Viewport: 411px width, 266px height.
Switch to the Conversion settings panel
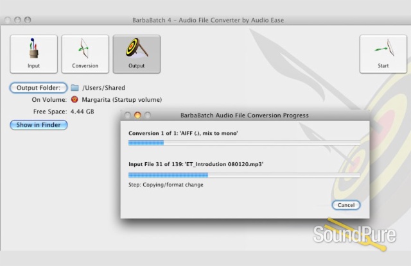click(x=85, y=53)
